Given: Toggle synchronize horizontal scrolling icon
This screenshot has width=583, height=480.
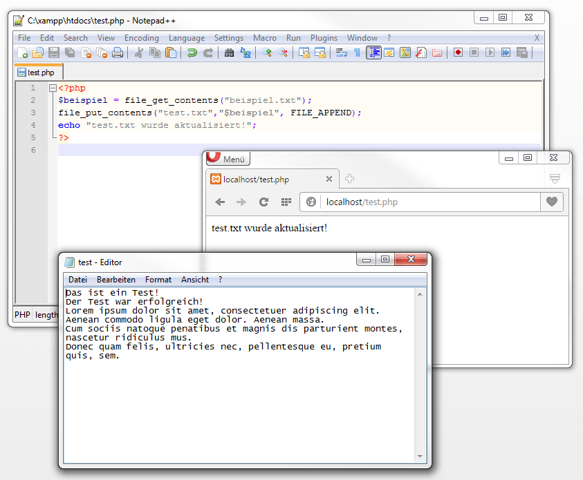Looking at the screenshot, I should coord(320,52).
